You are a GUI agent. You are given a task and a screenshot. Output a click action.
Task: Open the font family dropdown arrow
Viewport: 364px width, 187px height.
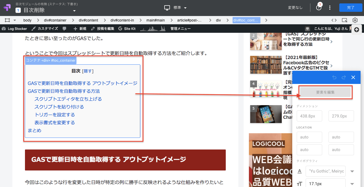[x=352, y=171]
